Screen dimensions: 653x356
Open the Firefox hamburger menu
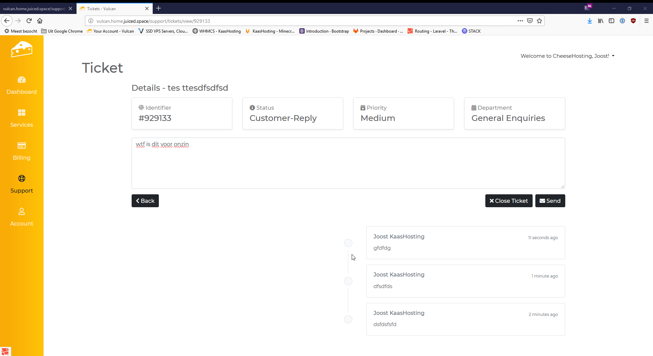point(646,21)
